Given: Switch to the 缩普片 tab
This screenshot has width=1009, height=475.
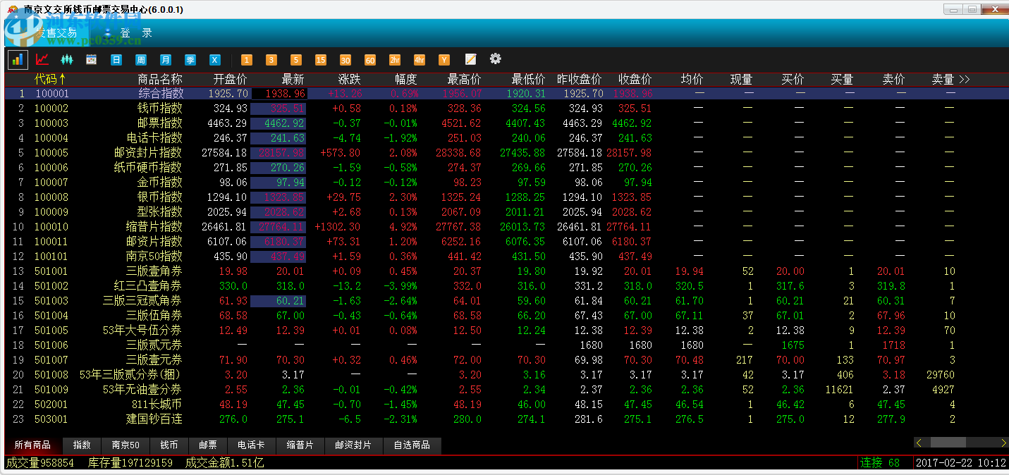Looking at the screenshot, I should pos(300,445).
